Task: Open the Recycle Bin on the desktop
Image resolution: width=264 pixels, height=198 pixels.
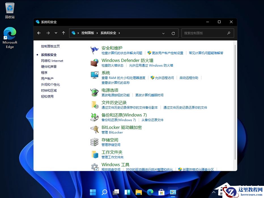Action: click(9, 8)
